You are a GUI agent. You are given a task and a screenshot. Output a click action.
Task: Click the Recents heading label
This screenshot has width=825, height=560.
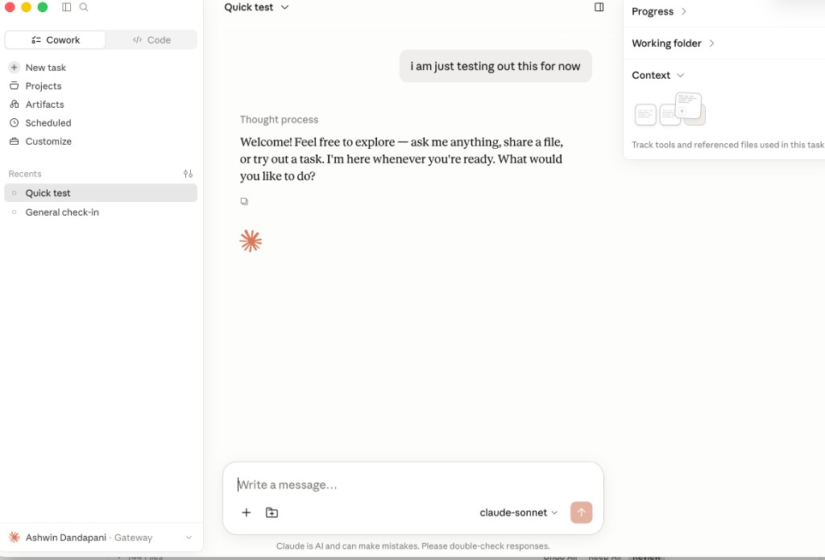pyautogui.click(x=25, y=174)
